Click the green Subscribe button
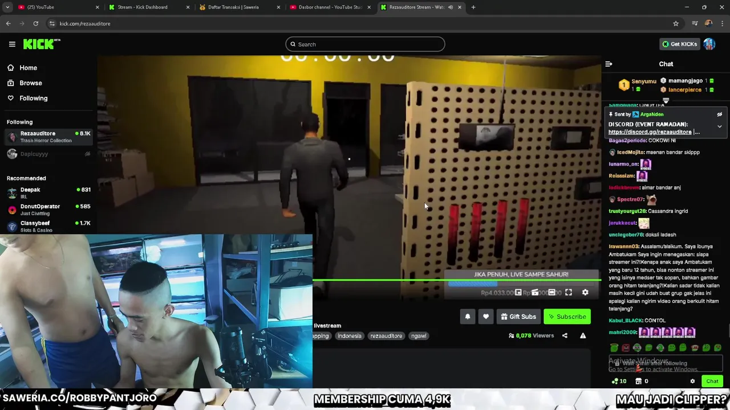 coord(567,317)
